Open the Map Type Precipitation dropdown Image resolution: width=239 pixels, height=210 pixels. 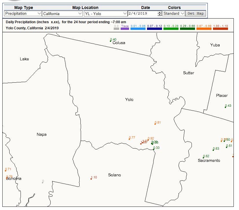coord(23,14)
